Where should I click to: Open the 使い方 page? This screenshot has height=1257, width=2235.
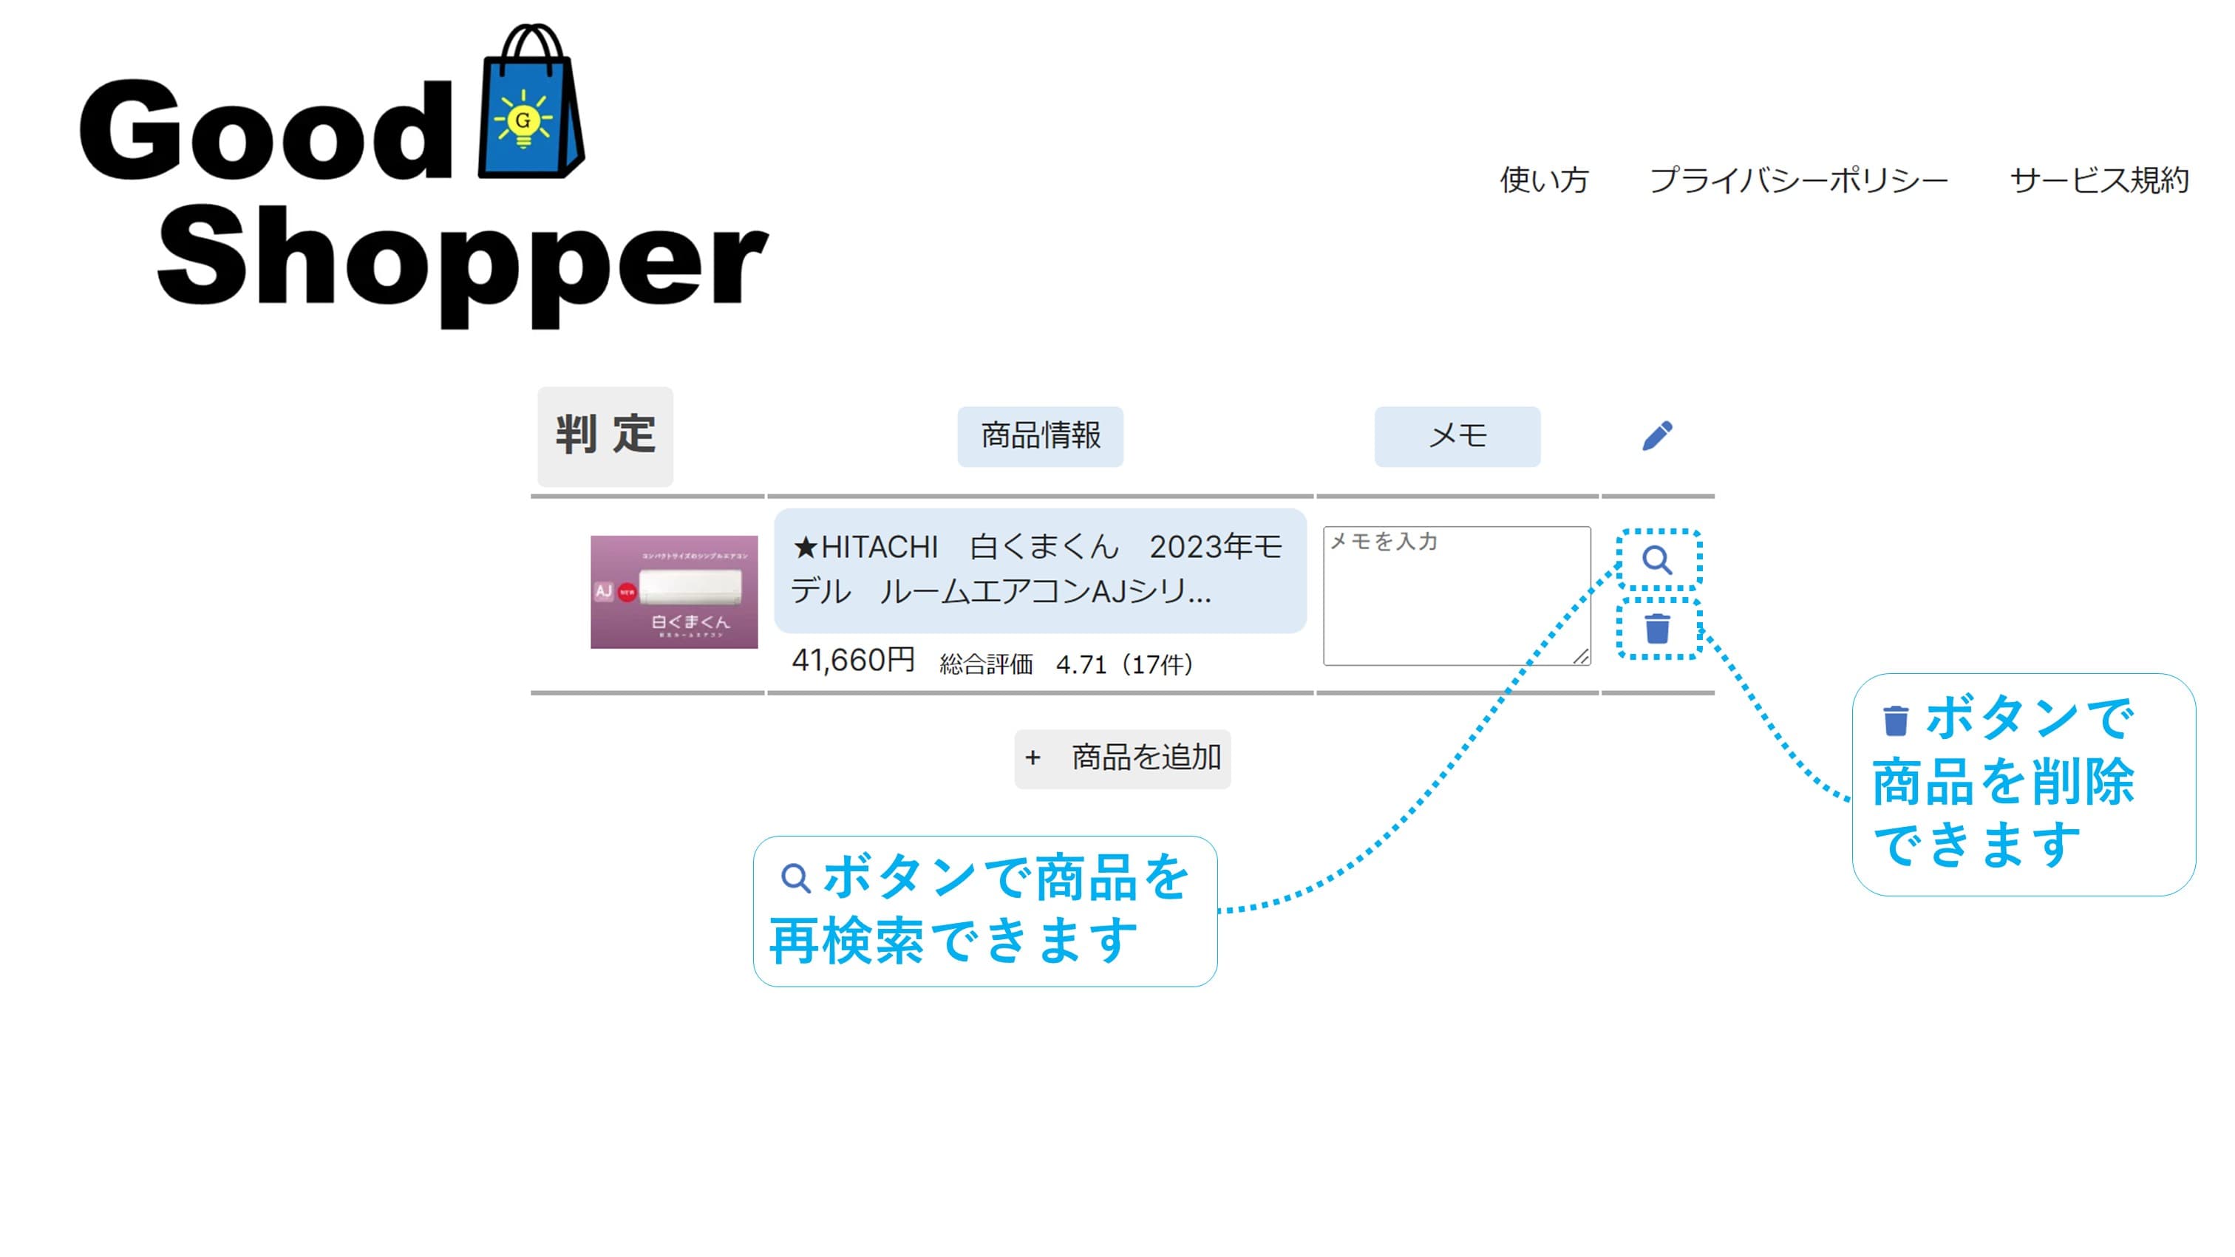coord(1545,180)
